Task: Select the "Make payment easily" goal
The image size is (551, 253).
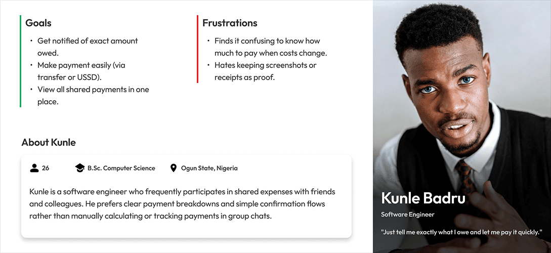Action: [x=81, y=71]
